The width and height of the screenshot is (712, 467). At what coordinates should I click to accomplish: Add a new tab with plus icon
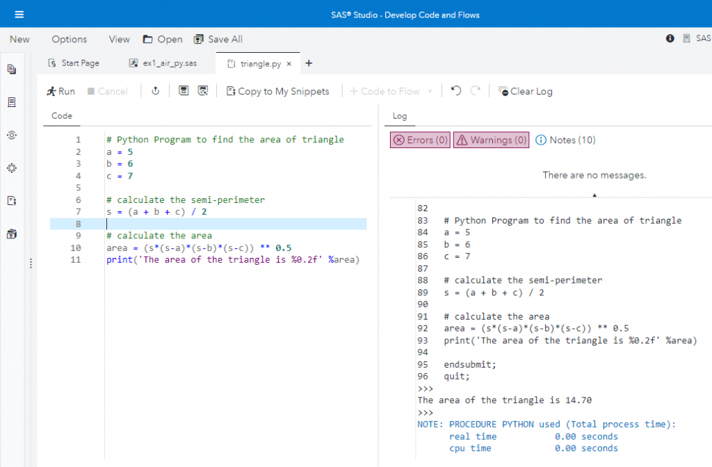pyautogui.click(x=309, y=63)
